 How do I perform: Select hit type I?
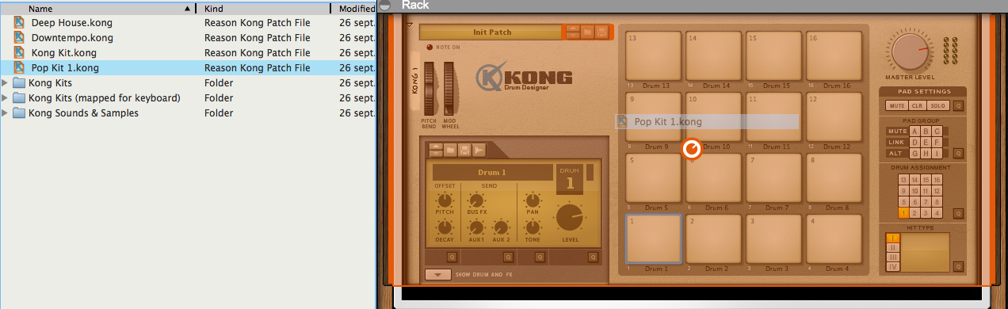(893, 238)
